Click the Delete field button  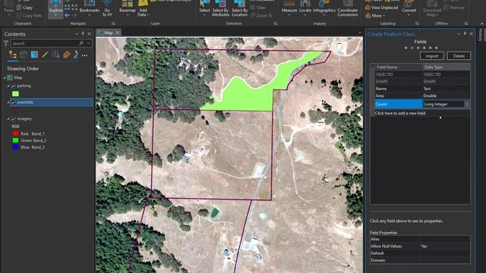click(x=459, y=56)
